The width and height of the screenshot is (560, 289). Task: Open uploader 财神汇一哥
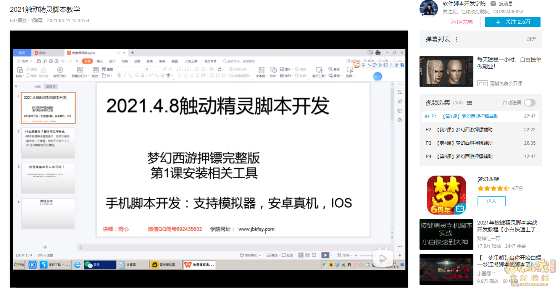click(x=489, y=239)
